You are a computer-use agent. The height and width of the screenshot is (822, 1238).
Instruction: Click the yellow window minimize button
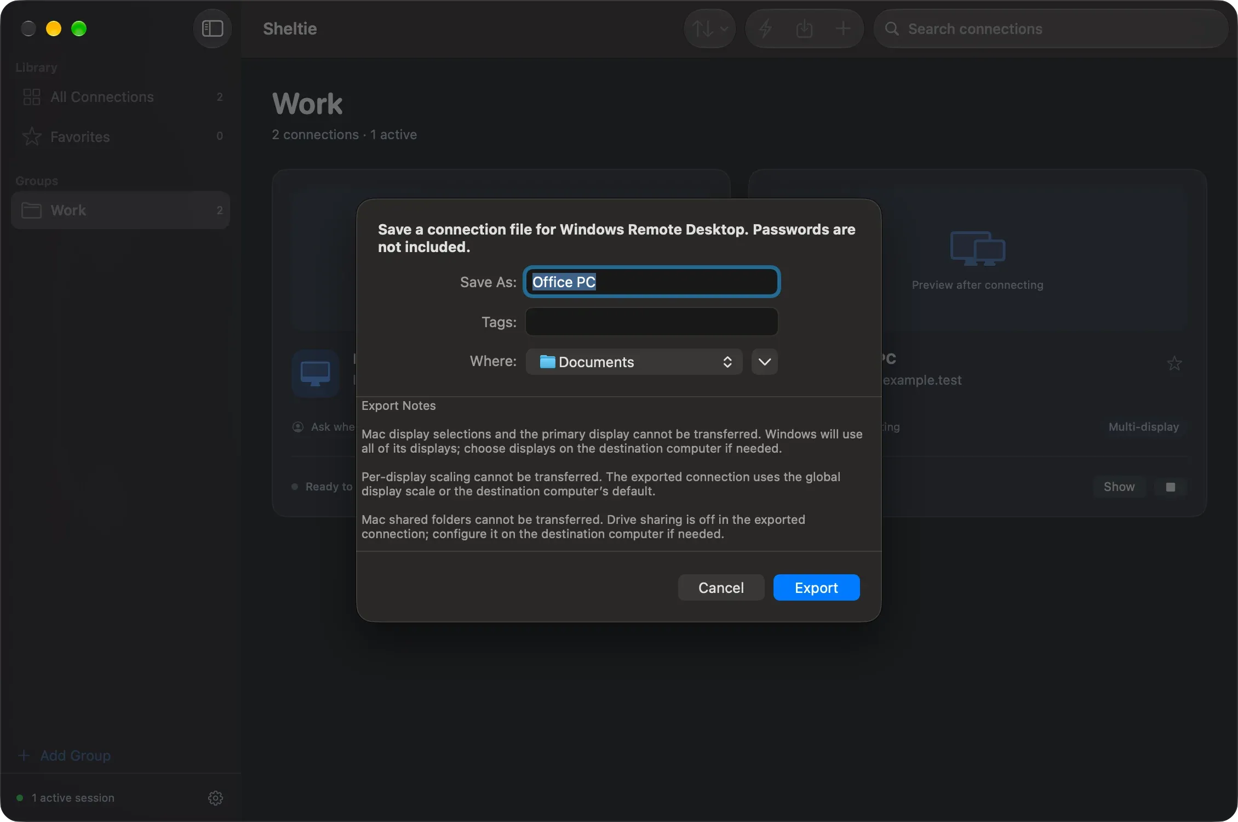coord(54,28)
